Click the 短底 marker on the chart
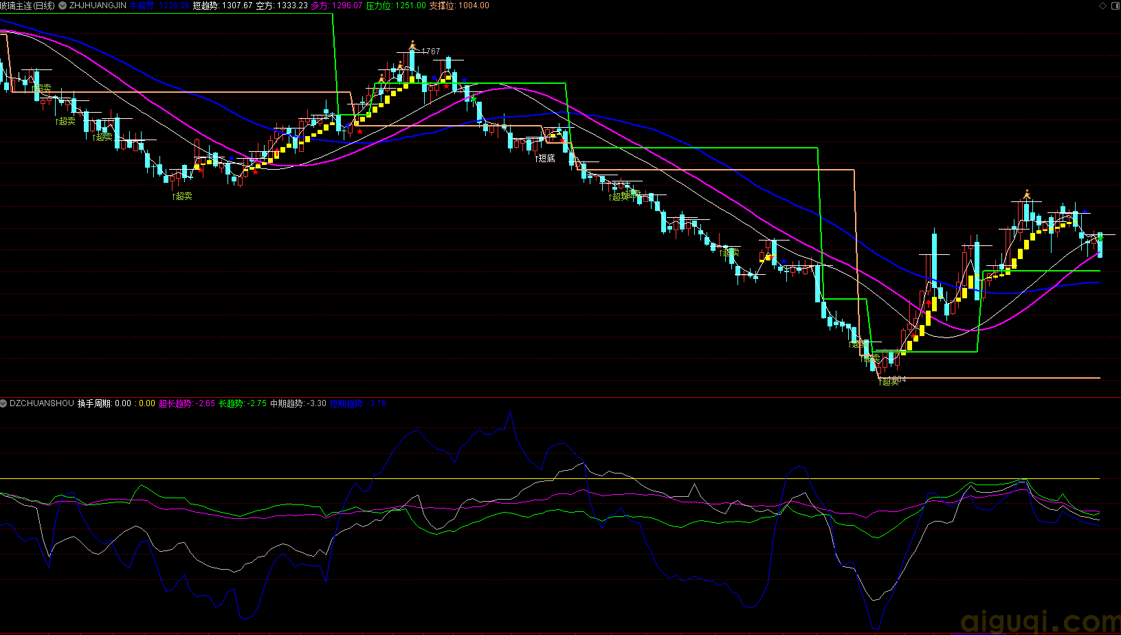1121x635 pixels. coord(546,159)
